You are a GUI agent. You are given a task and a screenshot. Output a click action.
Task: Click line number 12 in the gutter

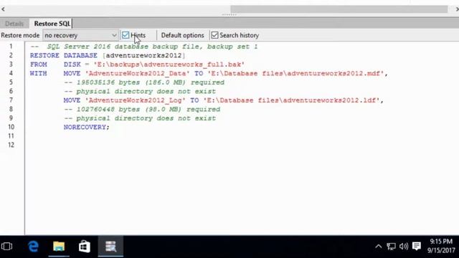pos(11,145)
